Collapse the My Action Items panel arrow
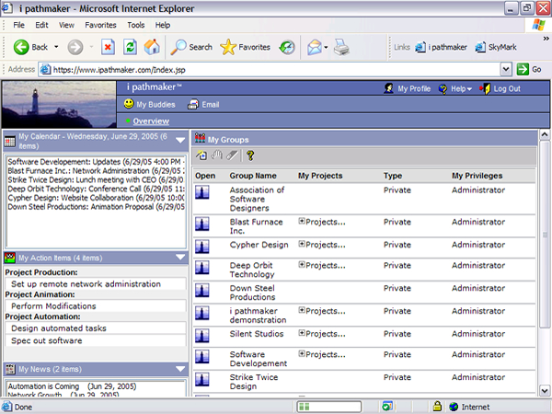552x414 pixels. point(180,258)
